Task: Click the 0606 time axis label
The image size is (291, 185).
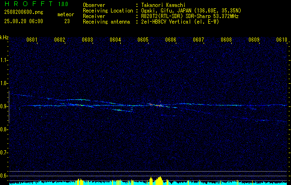Action: click(171, 40)
